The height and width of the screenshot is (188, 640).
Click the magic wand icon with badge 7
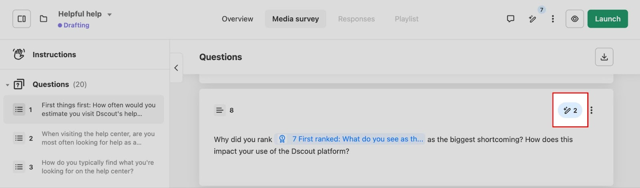[532, 19]
